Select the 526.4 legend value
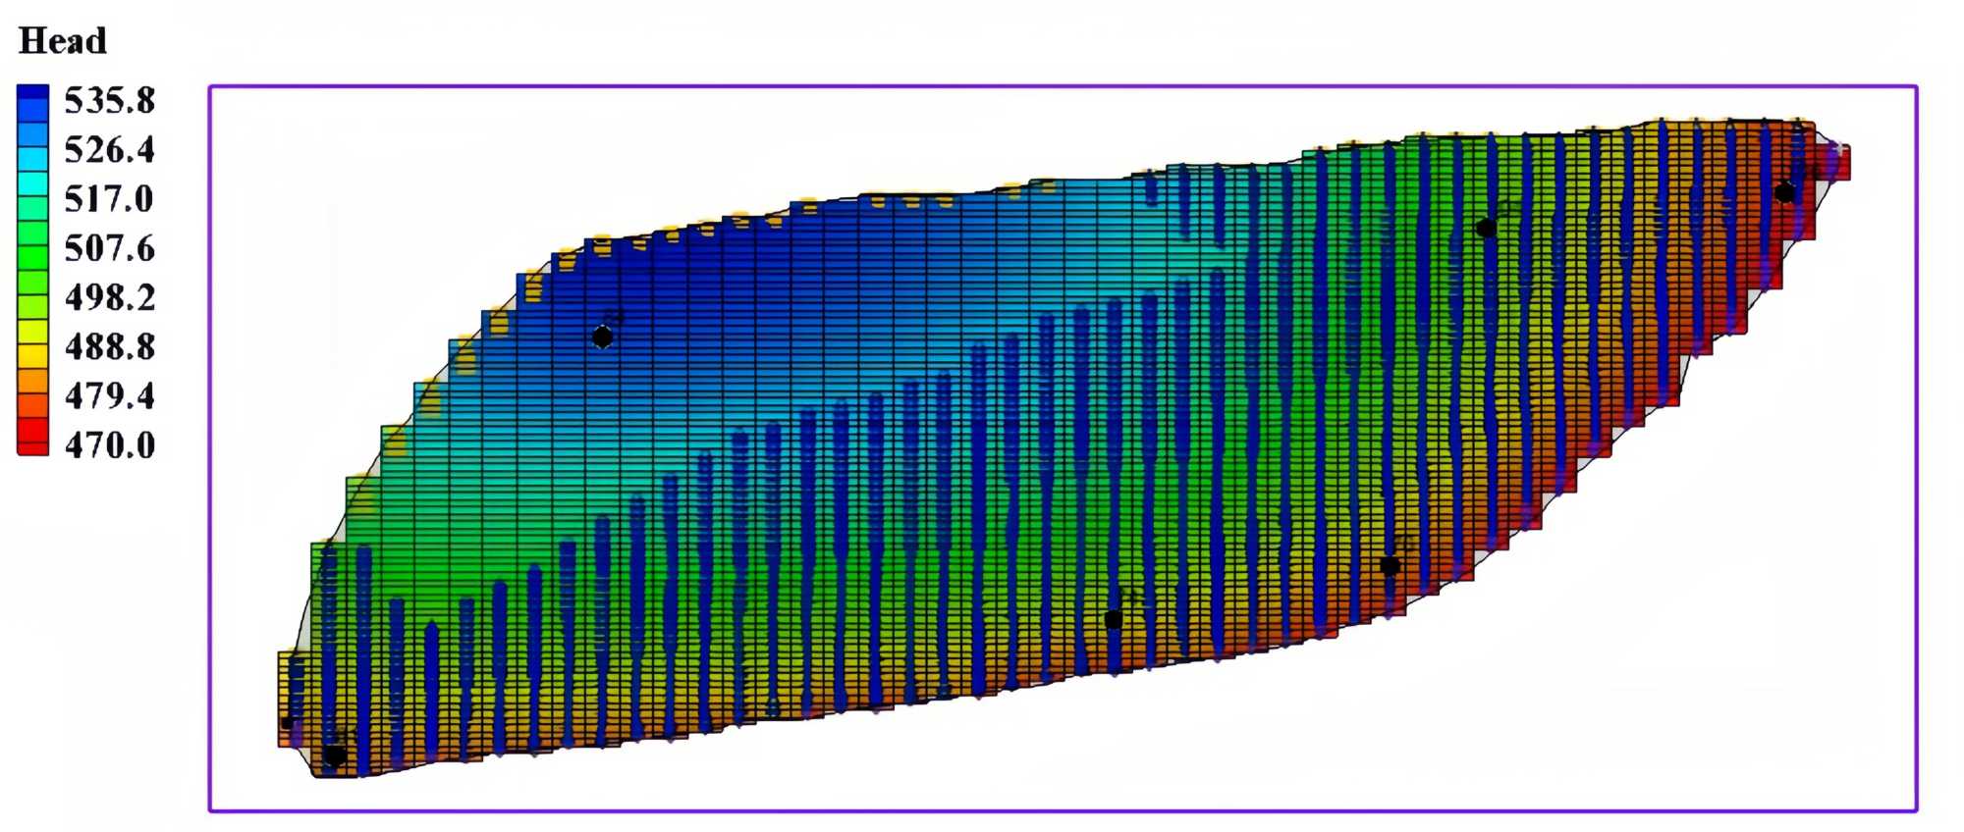1964x832 pixels. (x=109, y=150)
